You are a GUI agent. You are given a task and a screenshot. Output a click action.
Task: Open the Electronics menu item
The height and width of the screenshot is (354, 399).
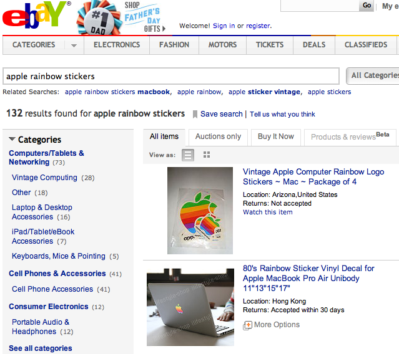117,45
